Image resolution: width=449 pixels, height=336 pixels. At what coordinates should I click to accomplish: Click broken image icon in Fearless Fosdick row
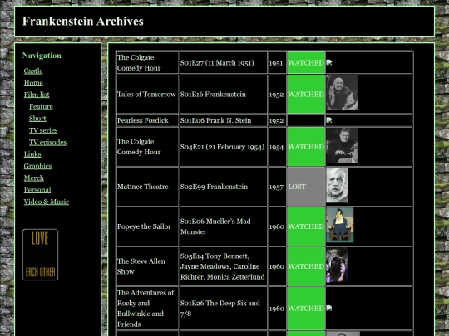pyautogui.click(x=329, y=120)
